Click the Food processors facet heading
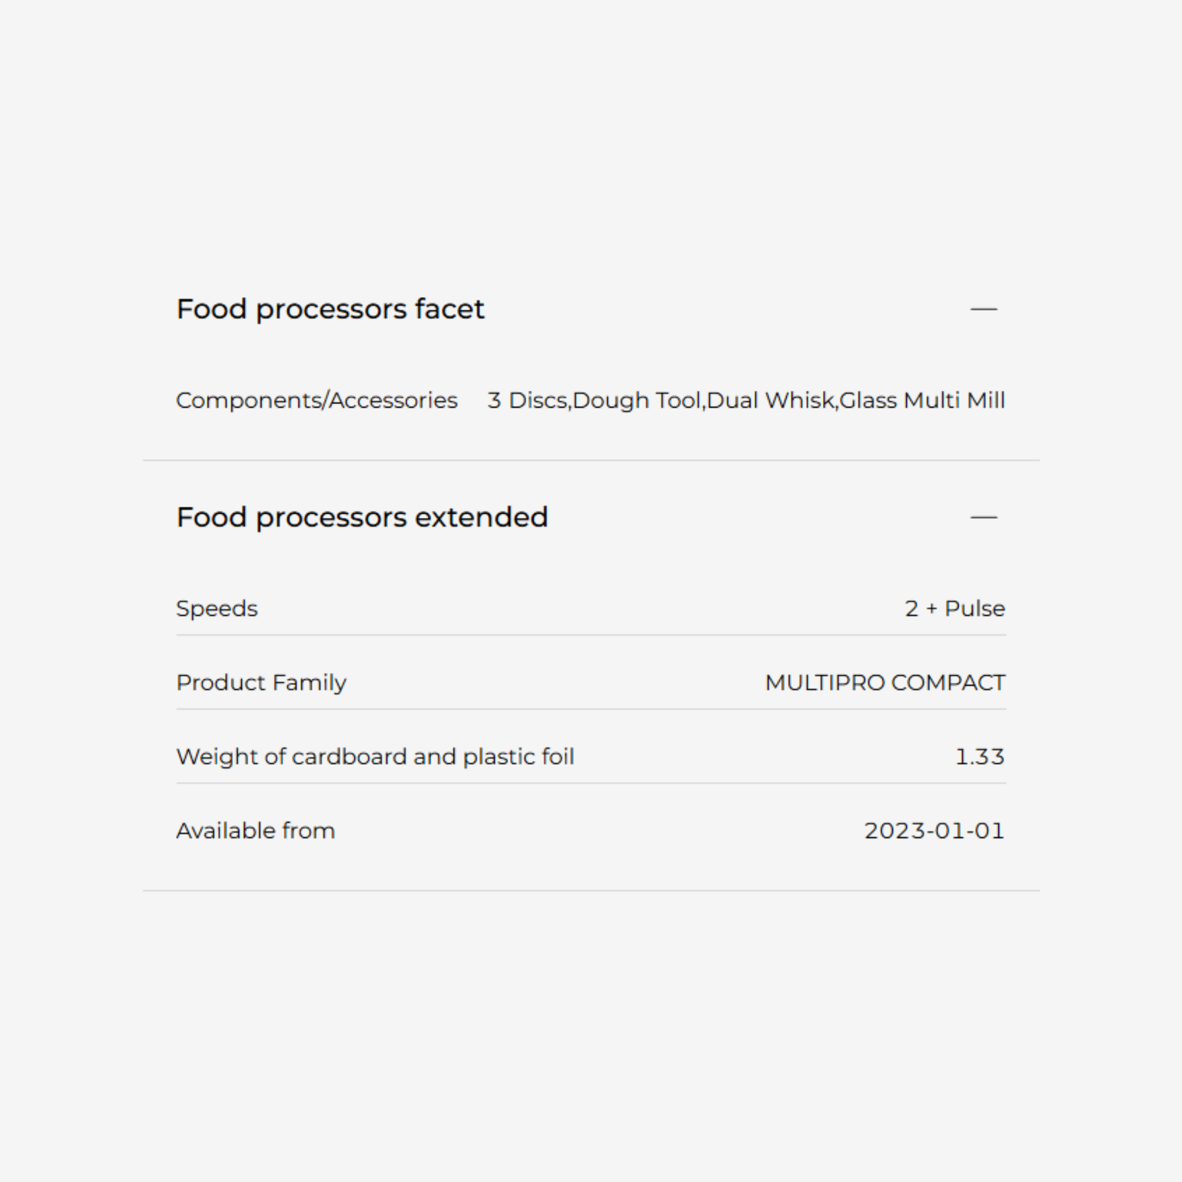The image size is (1182, 1182). click(x=330, y=309)
